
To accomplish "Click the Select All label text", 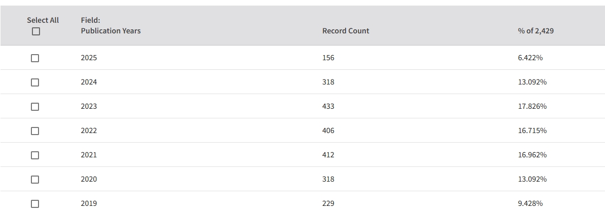I will click(x=43, y=20).
